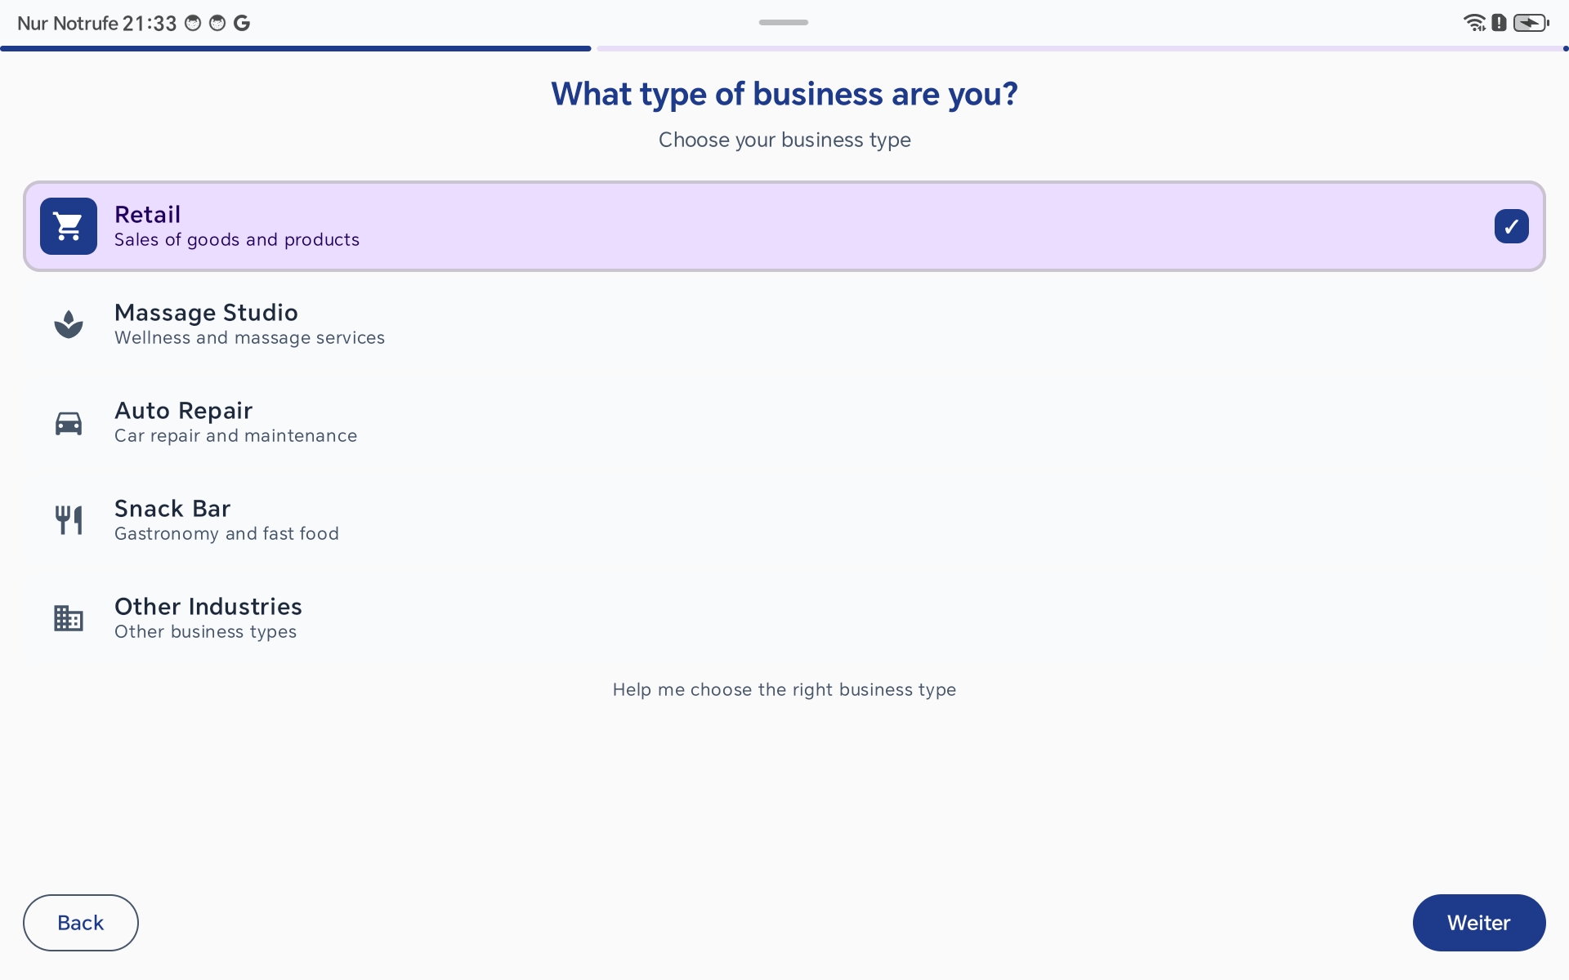Click the Massage Studio spa leaf icon
This screenshot has height=980, width=1569.
[x=69, y=324]
